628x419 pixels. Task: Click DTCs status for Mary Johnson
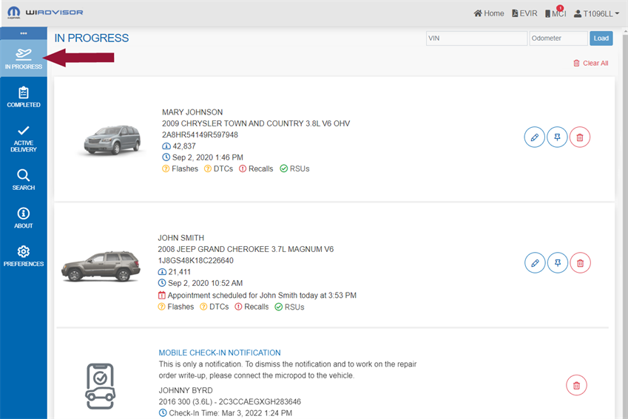click(218, 169)
